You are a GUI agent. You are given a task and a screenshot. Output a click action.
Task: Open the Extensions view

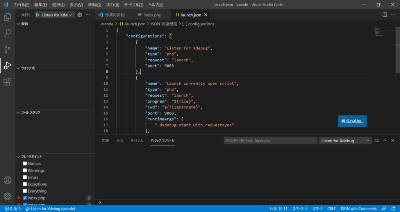click(7, 82)
